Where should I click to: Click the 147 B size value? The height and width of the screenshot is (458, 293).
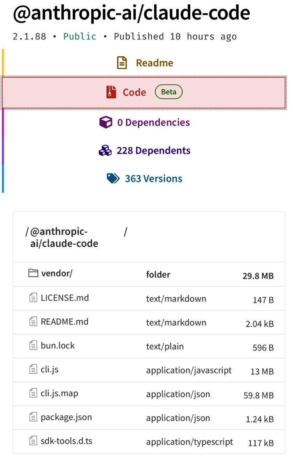[x=263, y=300]
